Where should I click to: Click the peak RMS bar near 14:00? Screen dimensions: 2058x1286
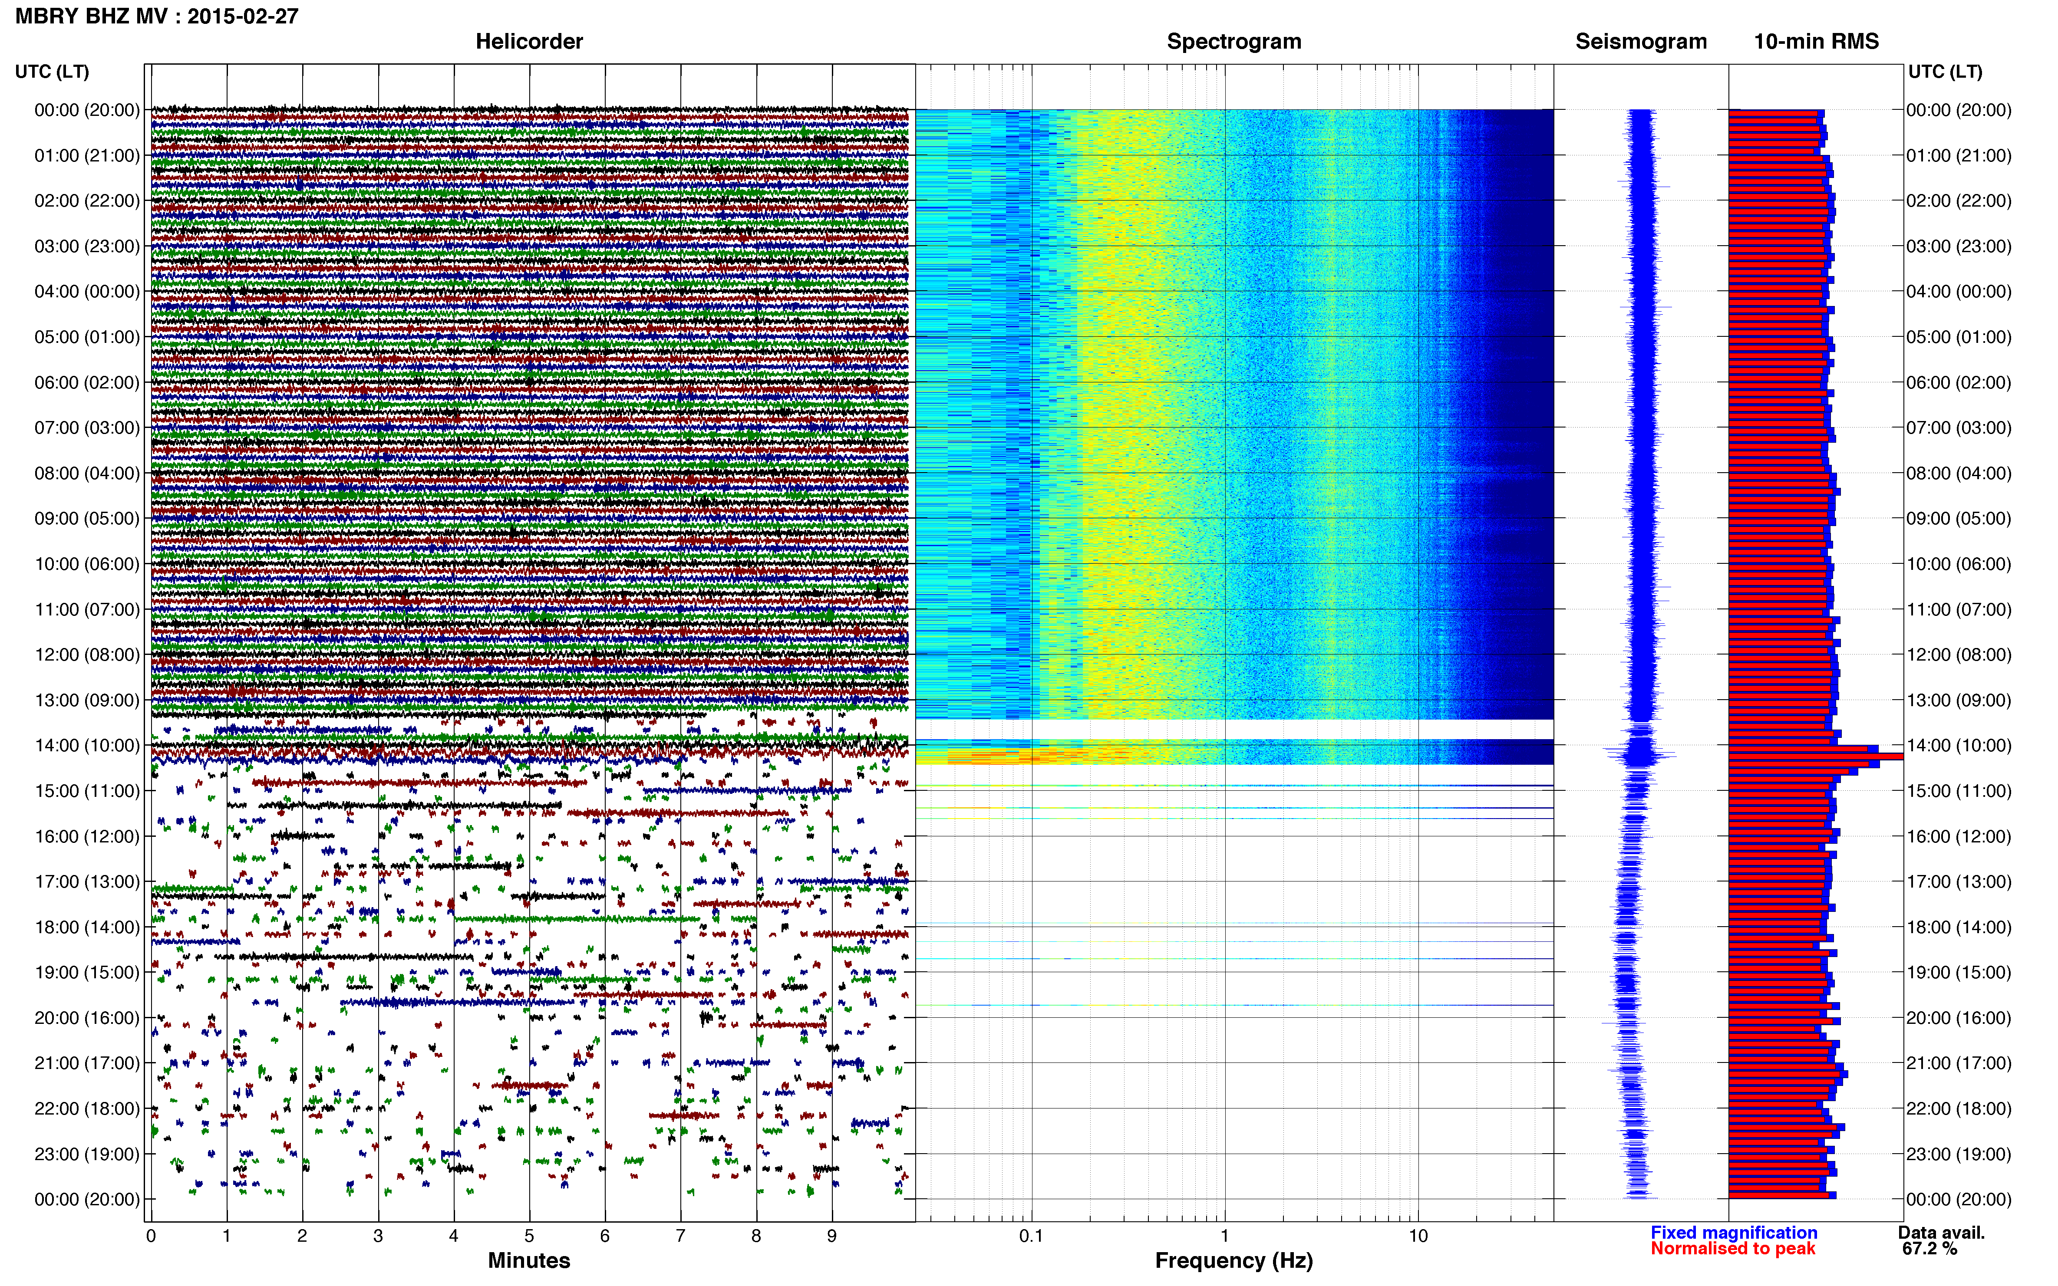(1816, 756)
